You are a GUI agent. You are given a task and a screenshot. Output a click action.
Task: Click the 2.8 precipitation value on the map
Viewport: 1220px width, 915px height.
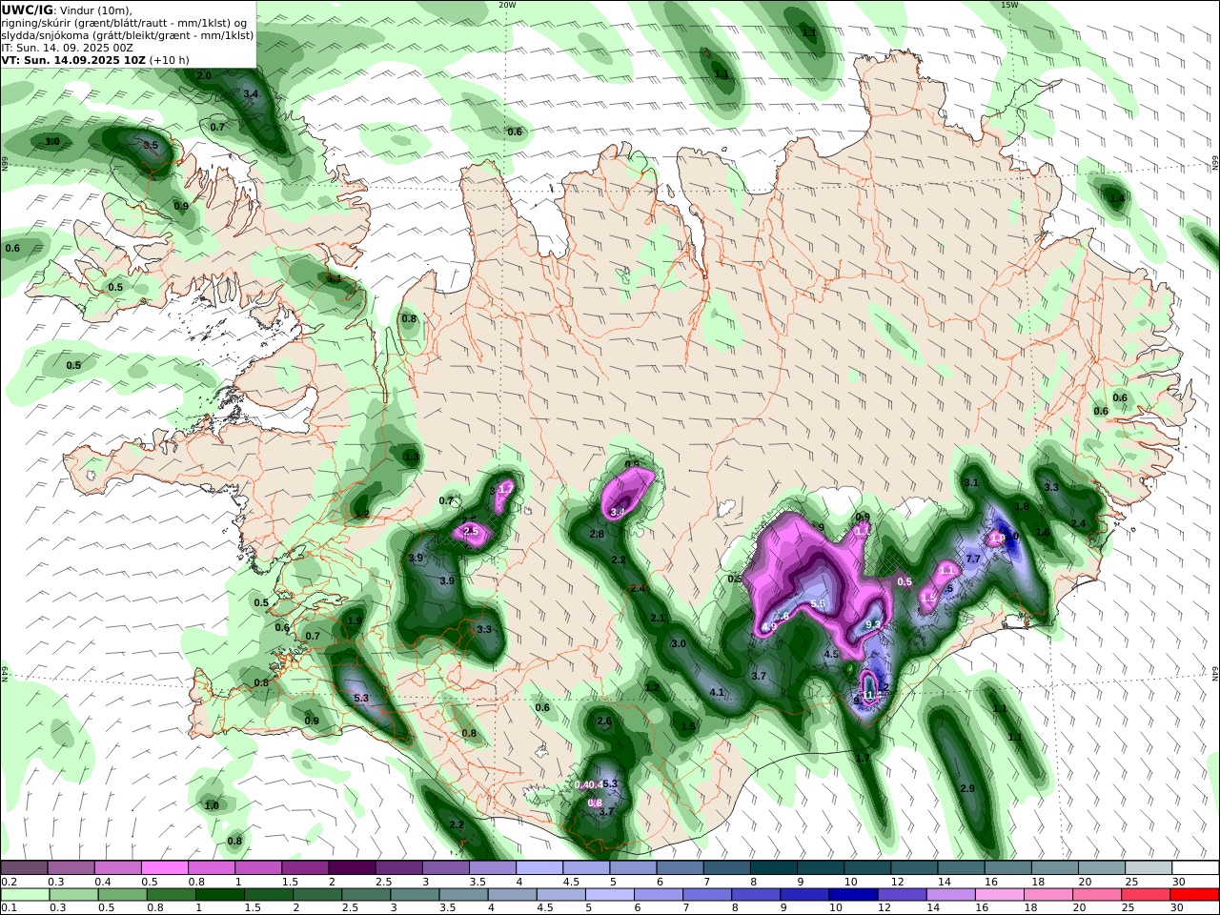(x=597, y=535)
